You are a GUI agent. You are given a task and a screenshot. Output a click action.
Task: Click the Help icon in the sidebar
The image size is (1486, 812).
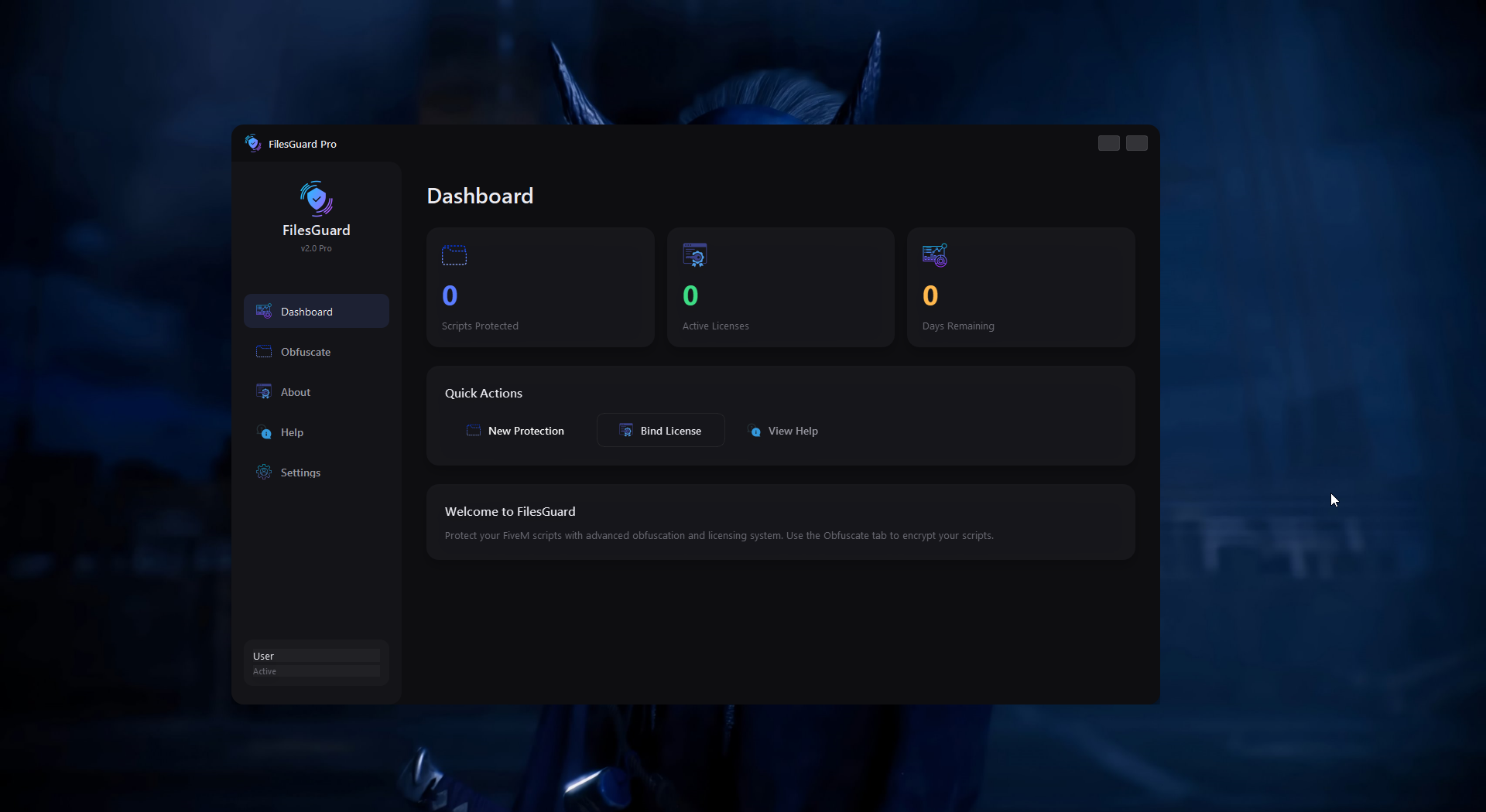(264, 432)
